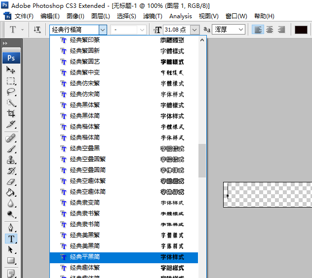Left align text
The height and width of the screenshot is (278, 312).
click(258, 30)
